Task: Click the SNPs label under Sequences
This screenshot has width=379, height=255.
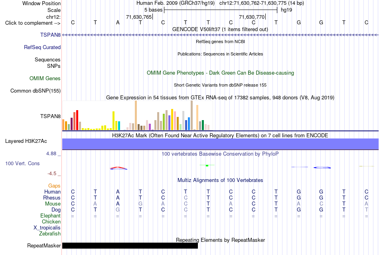Action: tap(54, 66)
